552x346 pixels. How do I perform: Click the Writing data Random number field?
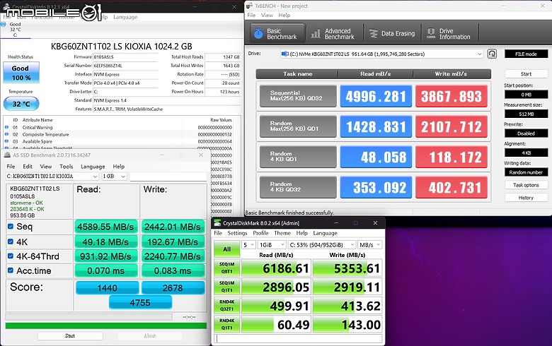tap(526, 172)
